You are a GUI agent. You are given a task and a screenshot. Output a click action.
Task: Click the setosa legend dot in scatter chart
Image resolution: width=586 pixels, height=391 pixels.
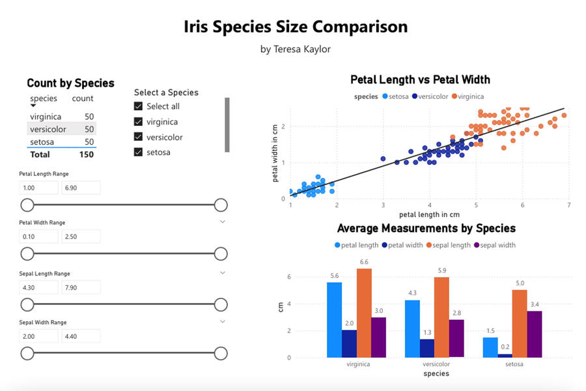(x=385, y=96)
